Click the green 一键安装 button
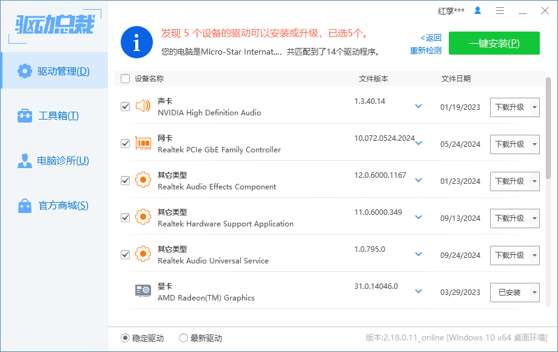Viewport: 558px width, 352px height. point(494,43)
